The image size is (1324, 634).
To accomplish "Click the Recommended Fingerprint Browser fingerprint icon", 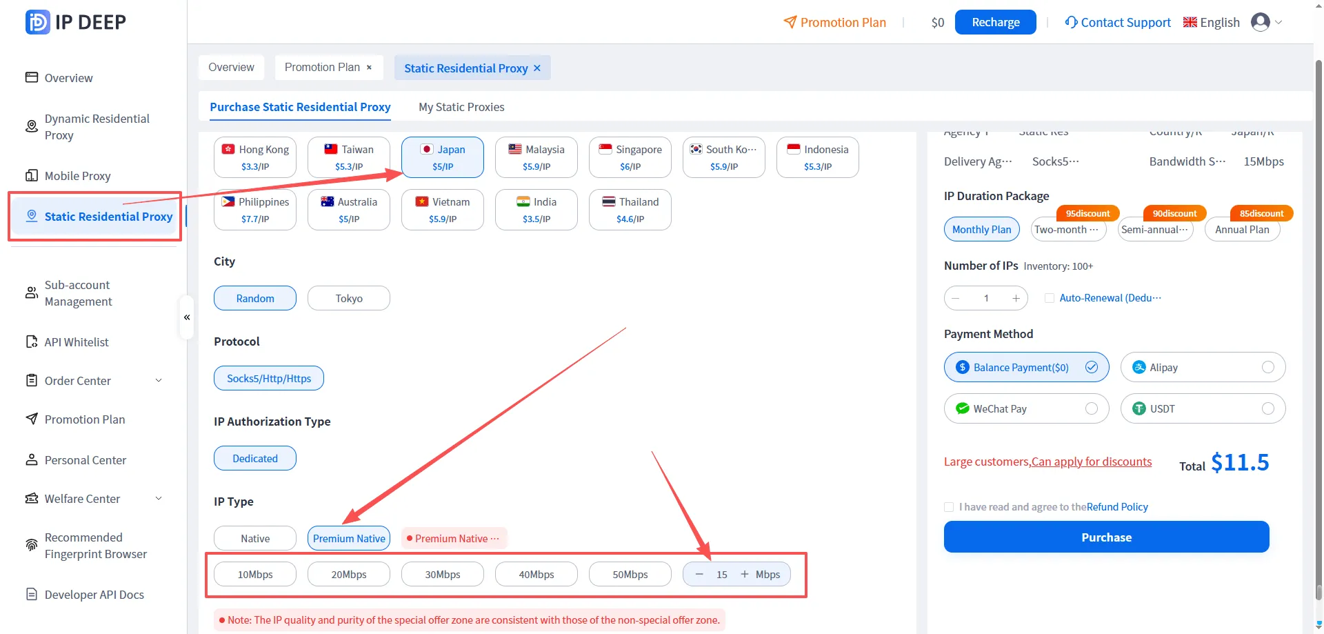I will tap(32, 545).
